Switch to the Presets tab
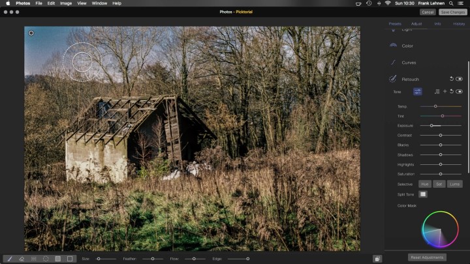The height and width of the screenshot is (264, 470). coord(395,23)
